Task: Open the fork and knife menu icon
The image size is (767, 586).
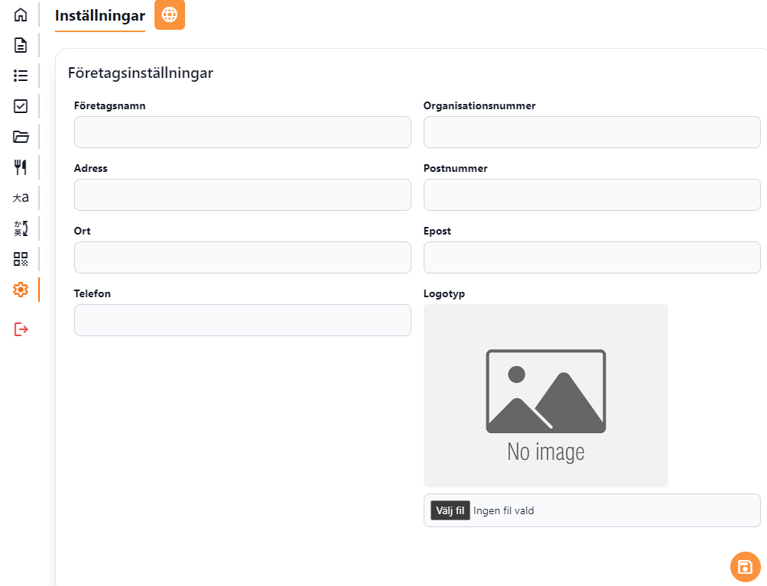Action: pos(21,167)
